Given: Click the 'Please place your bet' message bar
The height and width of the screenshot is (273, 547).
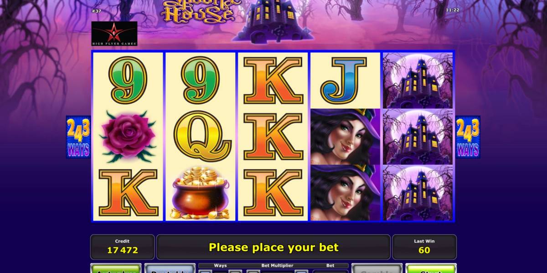Looking at the screenshot, I should coord(273,247).
